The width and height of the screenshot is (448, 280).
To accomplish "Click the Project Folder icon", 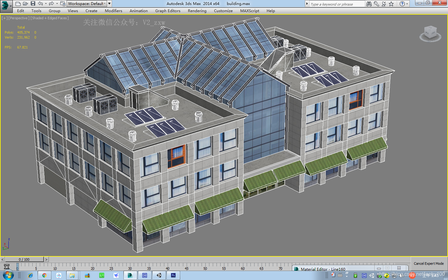I will pyautogui.click(x=63, y=4).
